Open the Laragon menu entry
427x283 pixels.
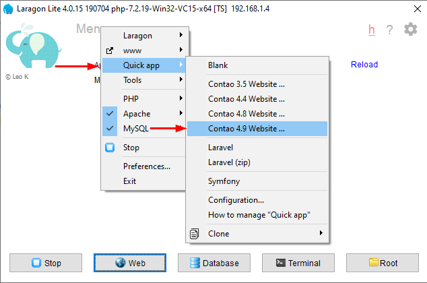145,36
